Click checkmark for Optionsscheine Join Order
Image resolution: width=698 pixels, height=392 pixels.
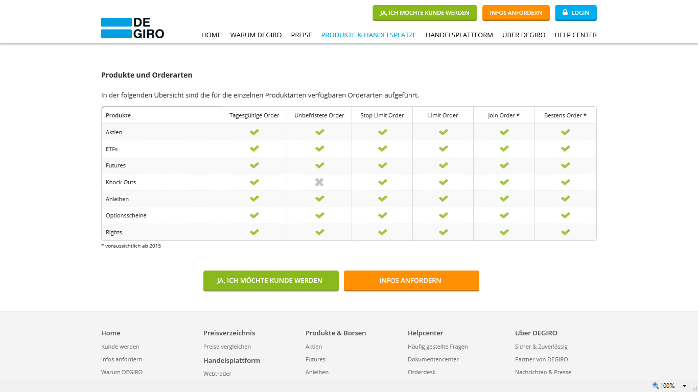click(504, 215)
